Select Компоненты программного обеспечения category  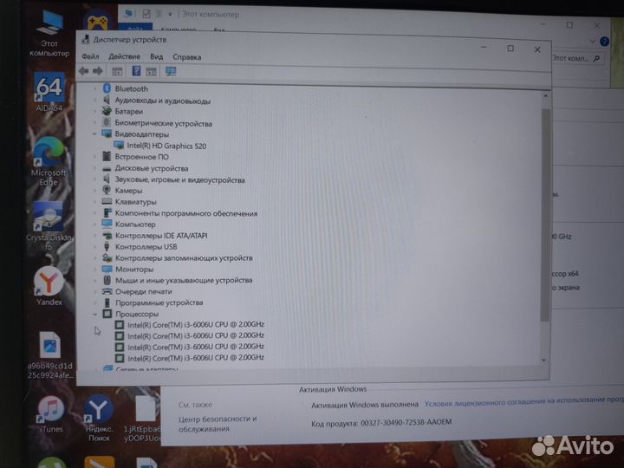186,213
